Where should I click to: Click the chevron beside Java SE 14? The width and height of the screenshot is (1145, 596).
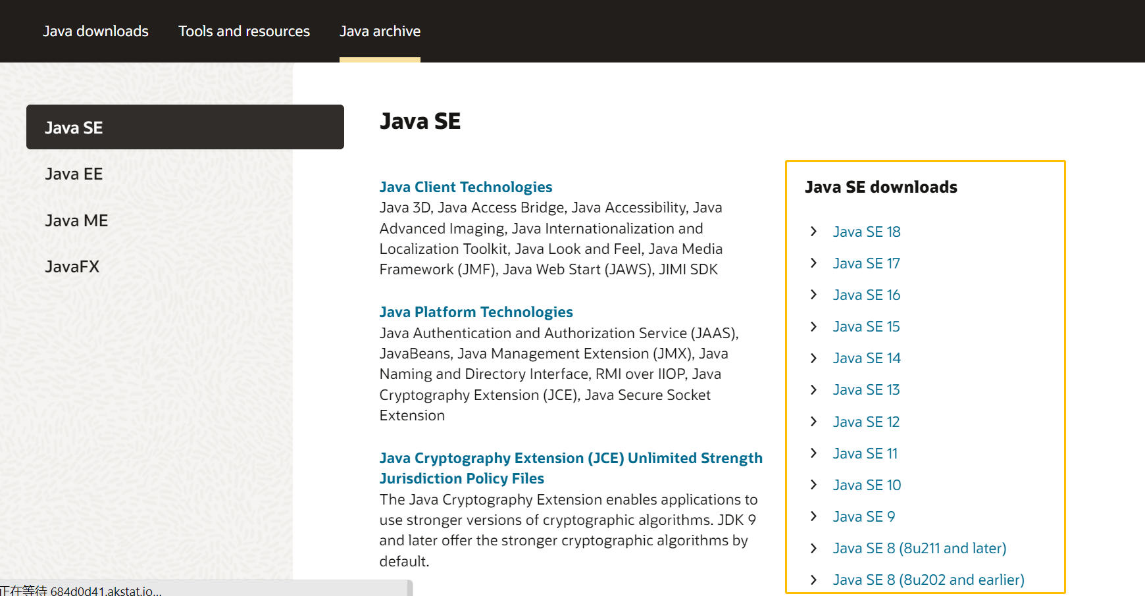[x=814, y=358]
